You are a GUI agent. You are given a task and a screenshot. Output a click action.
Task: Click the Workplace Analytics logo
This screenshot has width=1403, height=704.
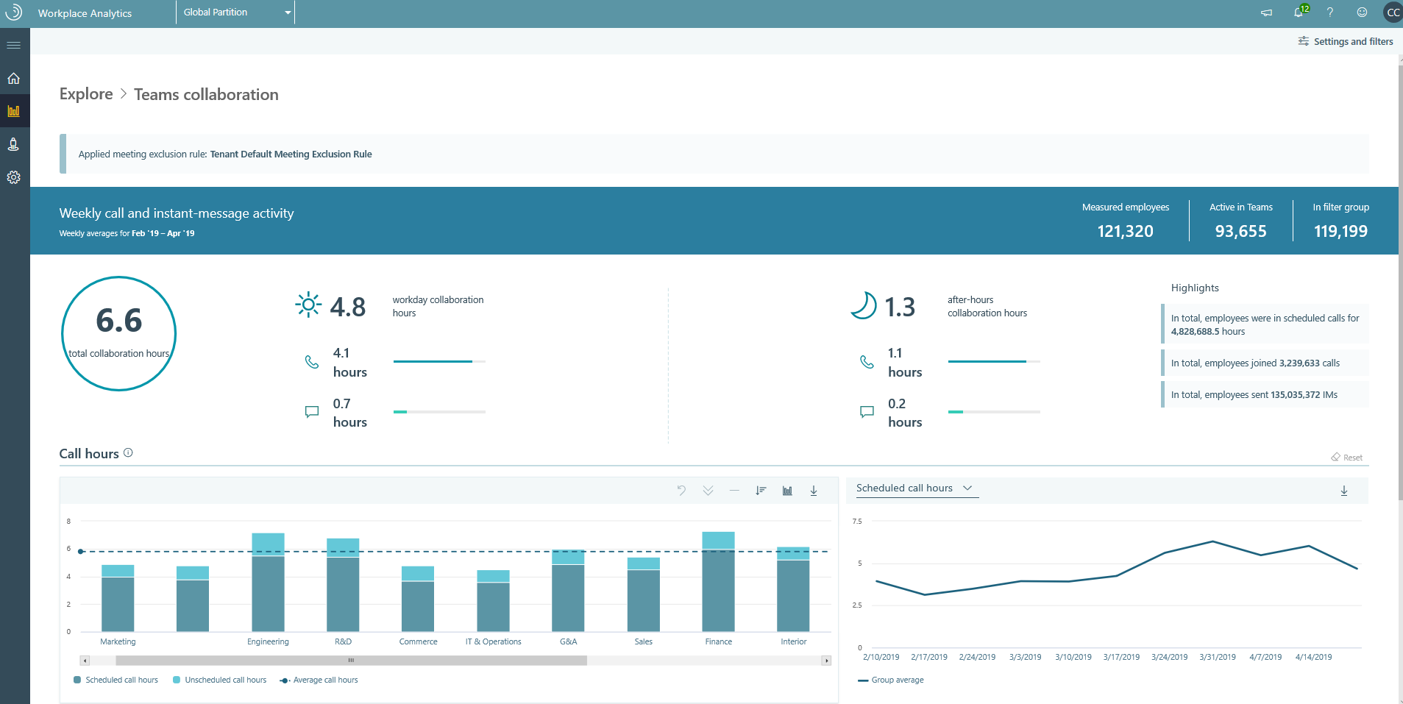point(13,13)
